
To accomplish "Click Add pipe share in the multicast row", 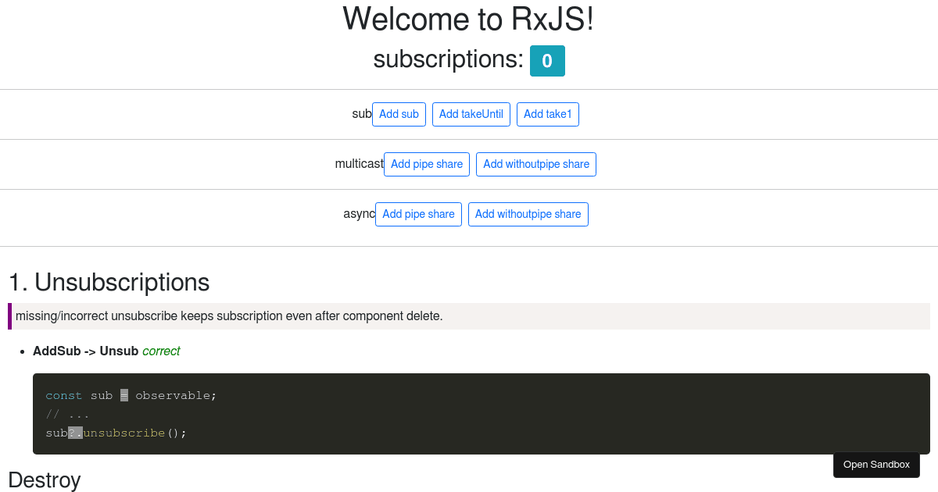I will point(426,164).
